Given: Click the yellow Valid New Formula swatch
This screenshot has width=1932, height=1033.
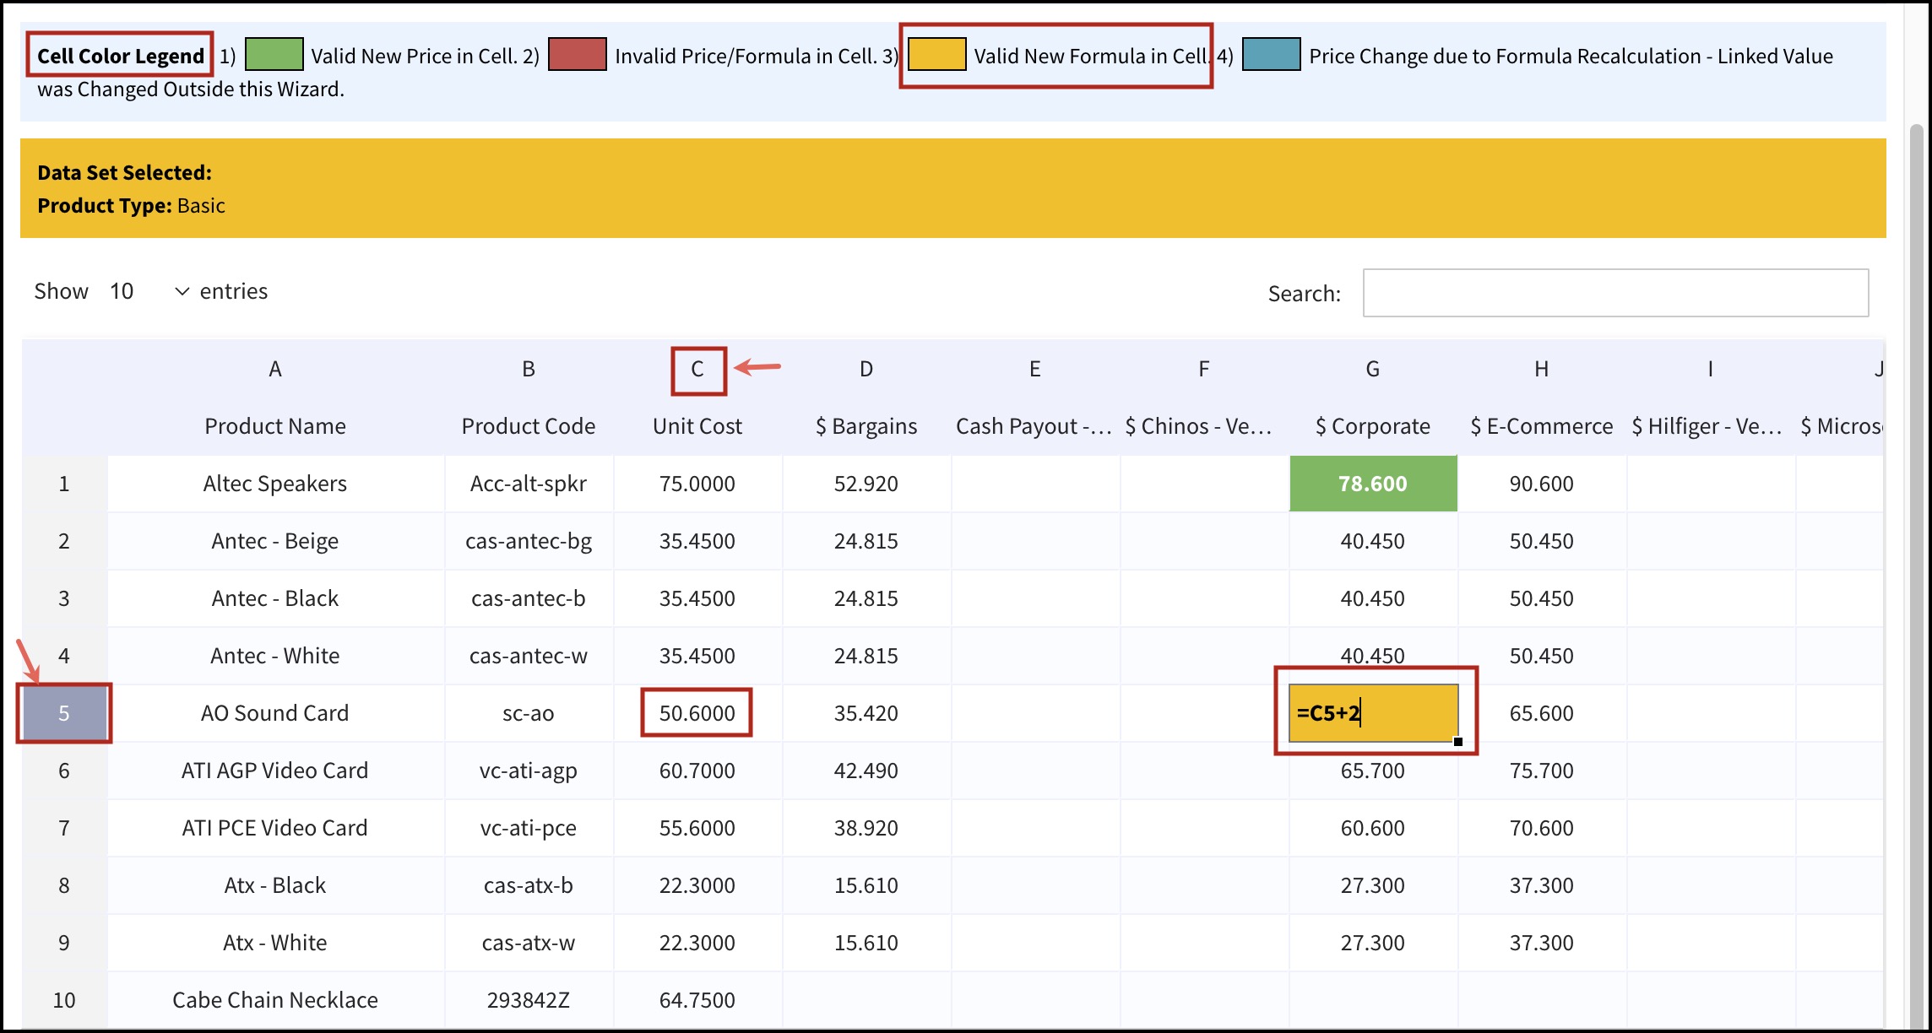Looking at the screenshot, I should (936, 54).
